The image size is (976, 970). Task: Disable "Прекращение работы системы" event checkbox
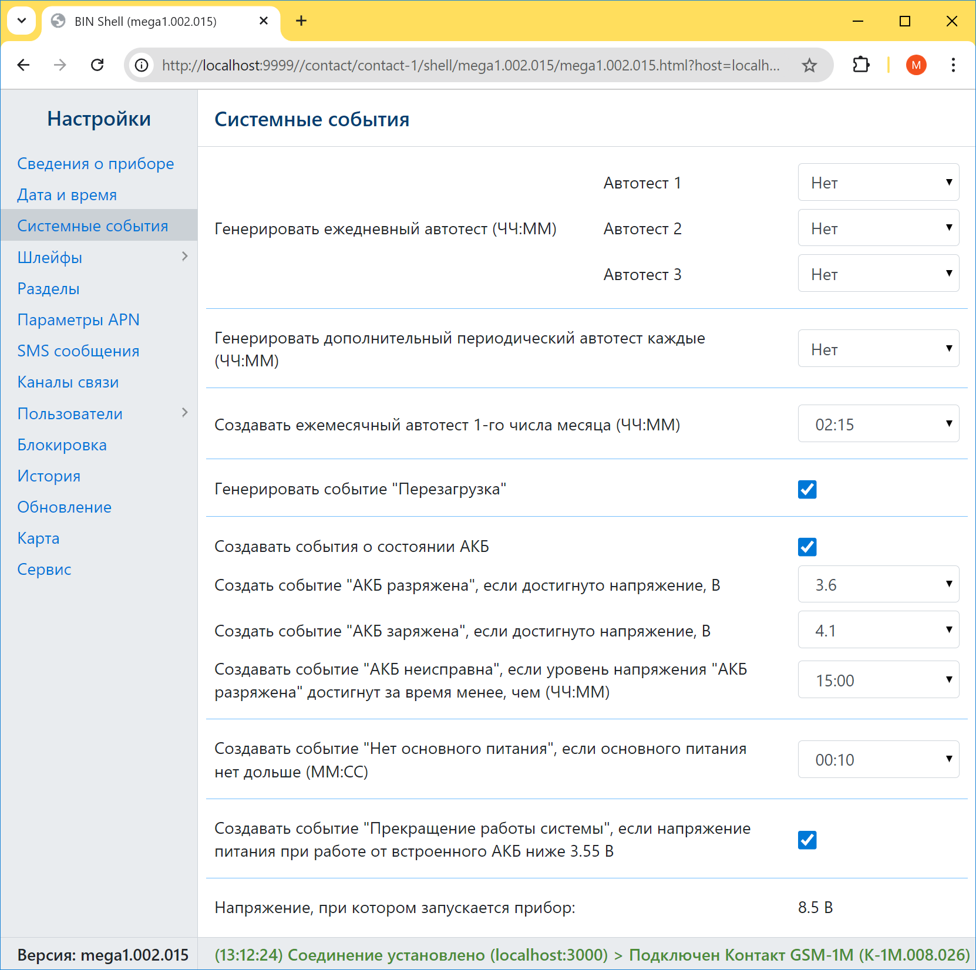tap(807, 840)
